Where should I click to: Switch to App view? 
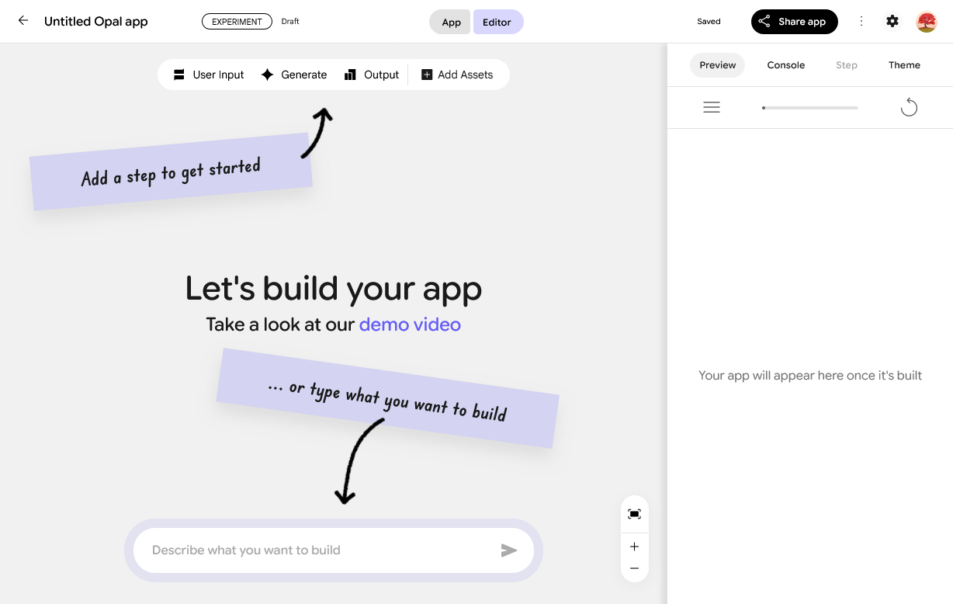[451, 23]
